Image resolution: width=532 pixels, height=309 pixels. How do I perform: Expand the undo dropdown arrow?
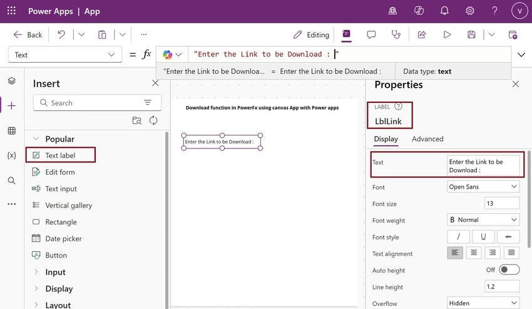81,34
